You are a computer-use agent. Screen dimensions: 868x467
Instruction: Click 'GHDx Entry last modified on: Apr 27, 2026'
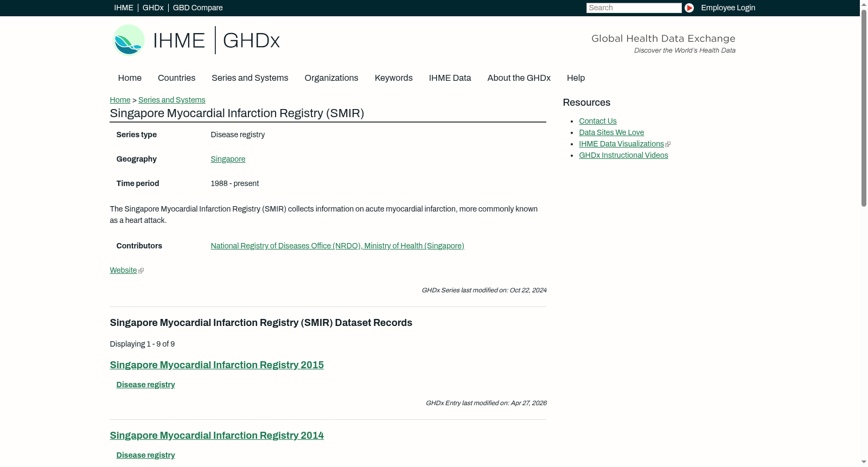(x=486, y=404)
